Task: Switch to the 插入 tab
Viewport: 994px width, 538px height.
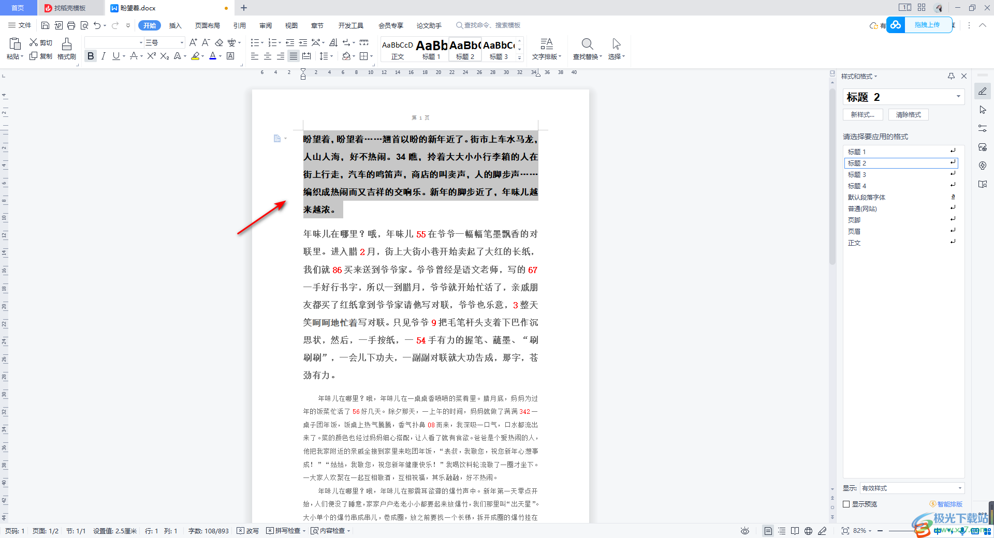Action: 176,25
